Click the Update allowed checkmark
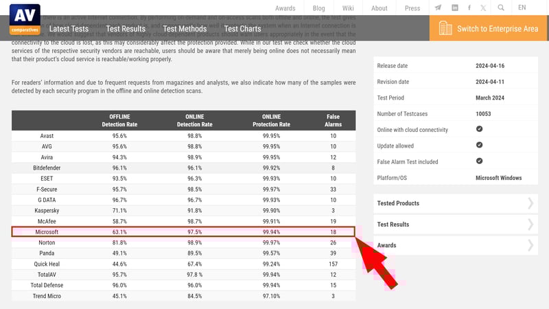This screenshot has width=549, height=309. (479, 145)
